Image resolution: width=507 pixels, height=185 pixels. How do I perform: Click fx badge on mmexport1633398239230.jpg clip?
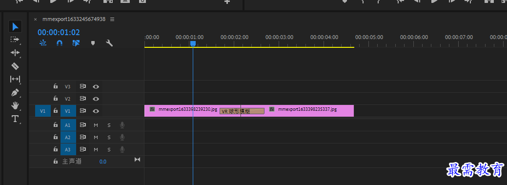coord(152,109)
